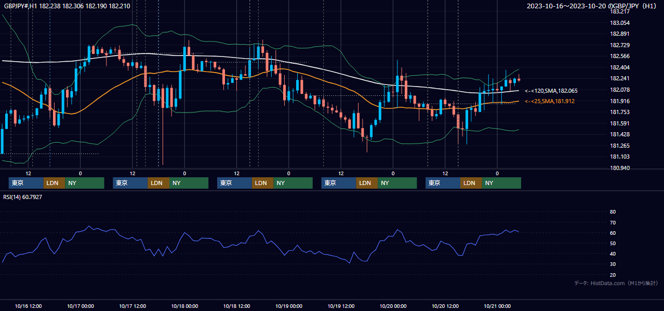
Task: Select the 10/17 12:00 date label
Action: 132,306
